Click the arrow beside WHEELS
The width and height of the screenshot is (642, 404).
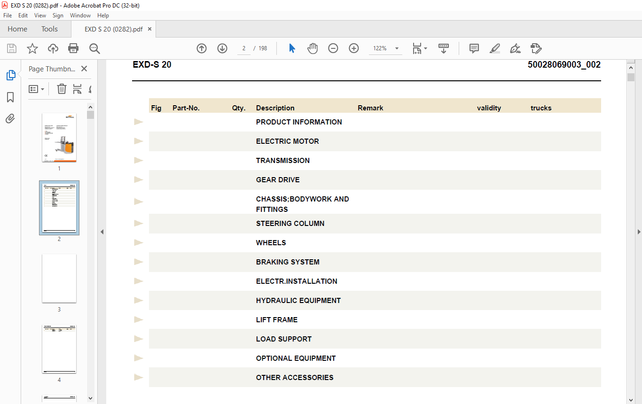click(139, 243)
